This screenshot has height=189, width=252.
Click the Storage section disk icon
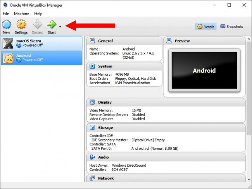click(92, 128)
